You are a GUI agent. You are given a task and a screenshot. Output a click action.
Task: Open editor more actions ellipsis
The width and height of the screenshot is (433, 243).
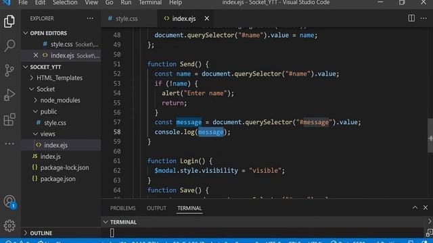[x=424, y=18]
